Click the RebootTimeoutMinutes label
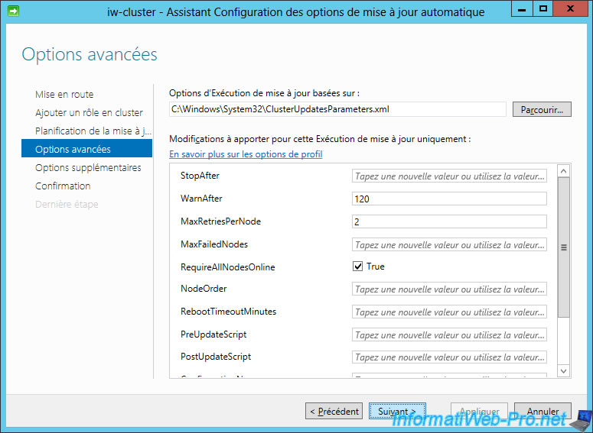593x433 pixels. click(229, 312)
